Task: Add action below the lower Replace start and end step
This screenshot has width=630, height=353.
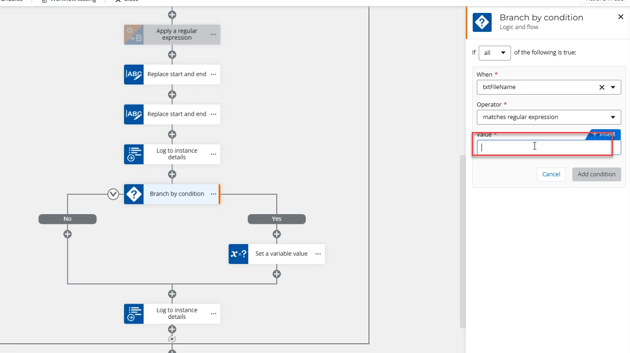Action: 172,134
